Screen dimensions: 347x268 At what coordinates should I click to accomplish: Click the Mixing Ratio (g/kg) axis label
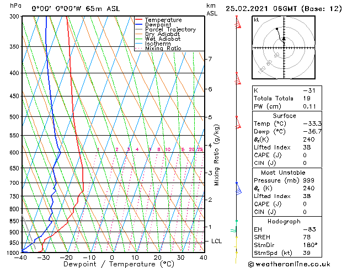[x=216, y=155]
